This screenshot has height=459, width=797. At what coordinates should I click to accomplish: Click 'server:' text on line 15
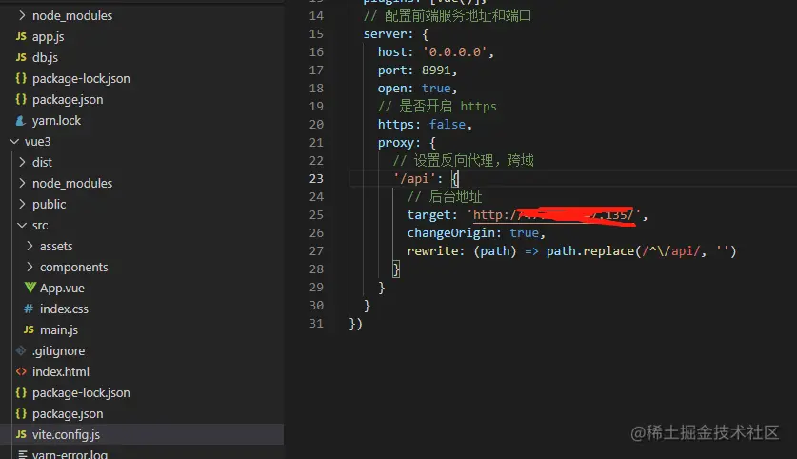[389, 34]
